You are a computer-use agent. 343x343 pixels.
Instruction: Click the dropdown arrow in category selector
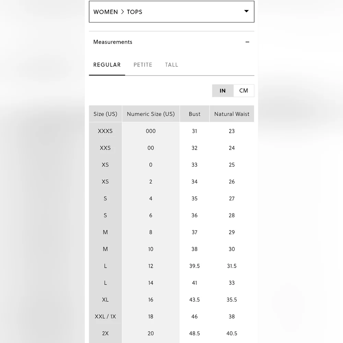246,11
